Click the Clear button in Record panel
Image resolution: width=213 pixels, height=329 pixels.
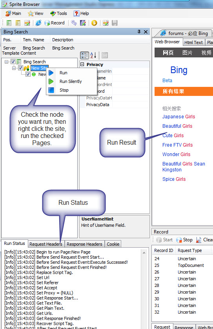coord(204,240)
